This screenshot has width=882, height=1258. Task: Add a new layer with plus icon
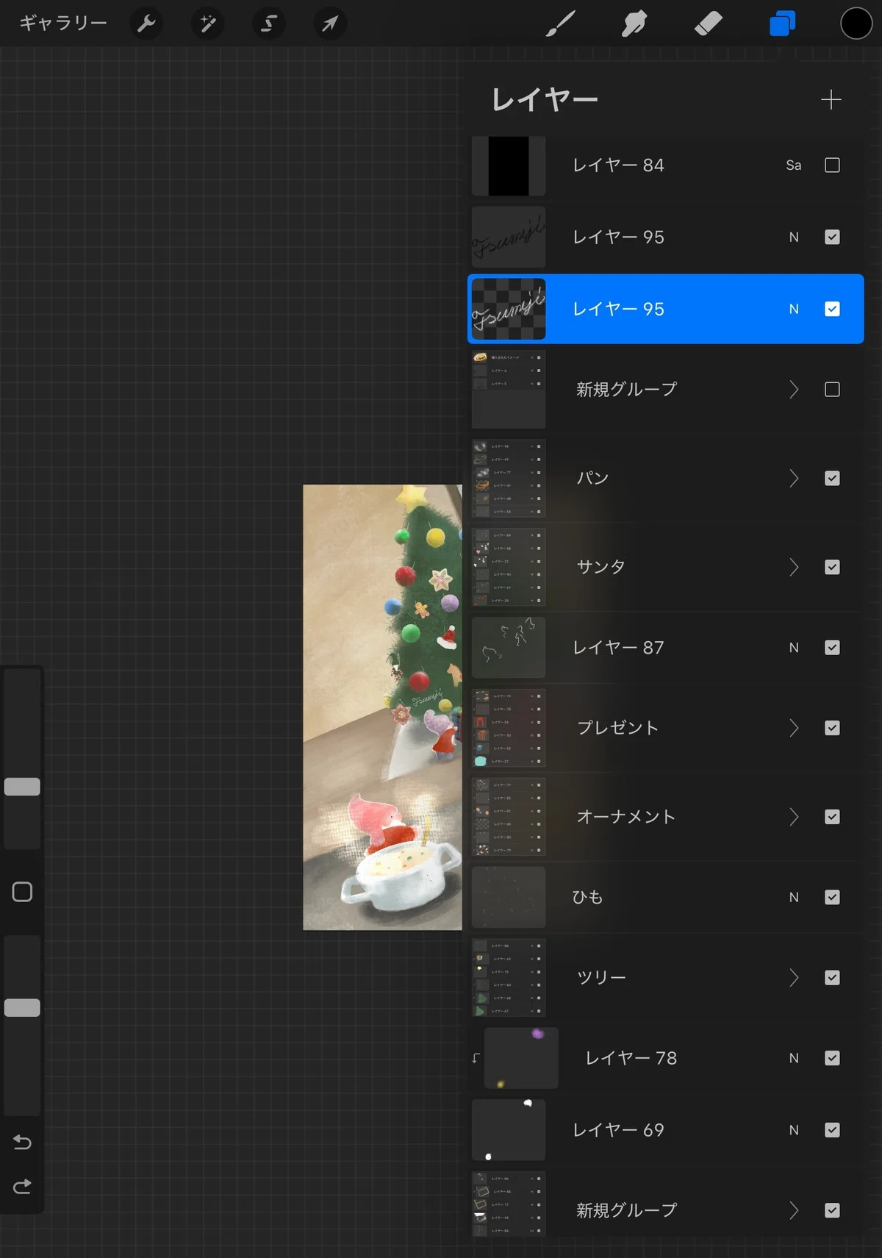[x=831, y=99]
